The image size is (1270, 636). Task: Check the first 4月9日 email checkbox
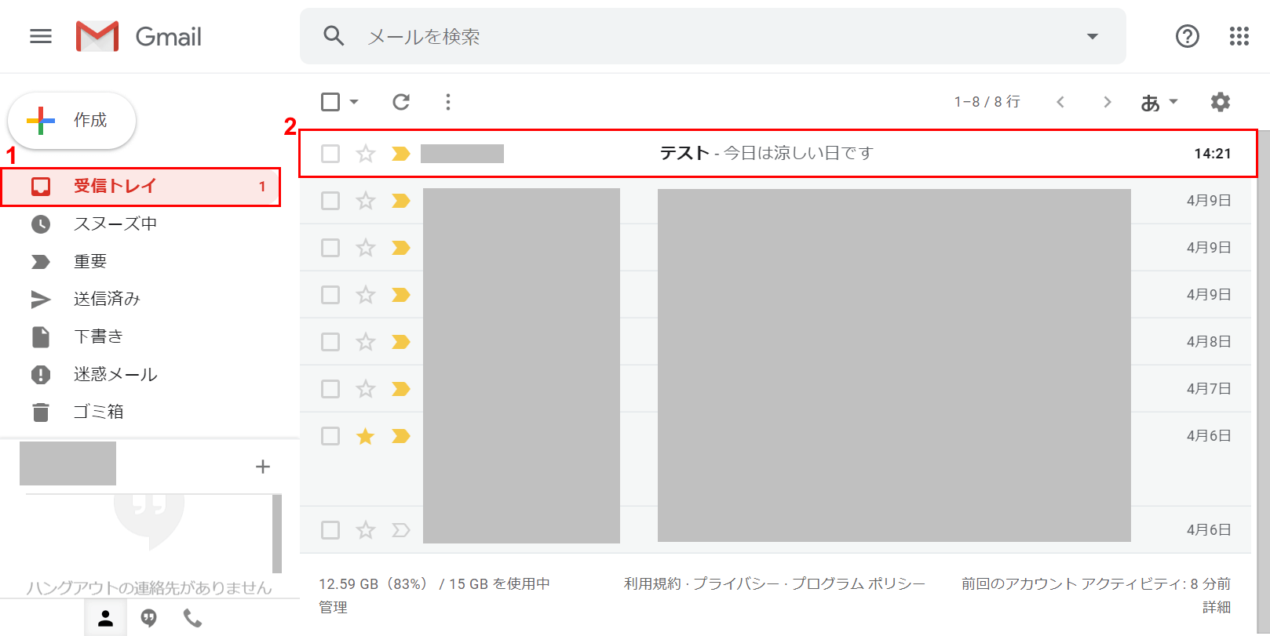click(330, 201)
